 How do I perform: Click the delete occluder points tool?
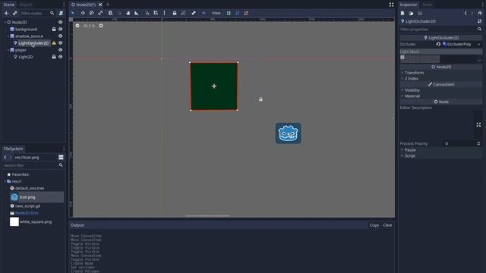click(246, 13)
